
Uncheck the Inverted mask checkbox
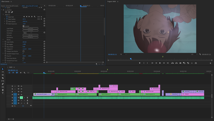coord(24,26)
